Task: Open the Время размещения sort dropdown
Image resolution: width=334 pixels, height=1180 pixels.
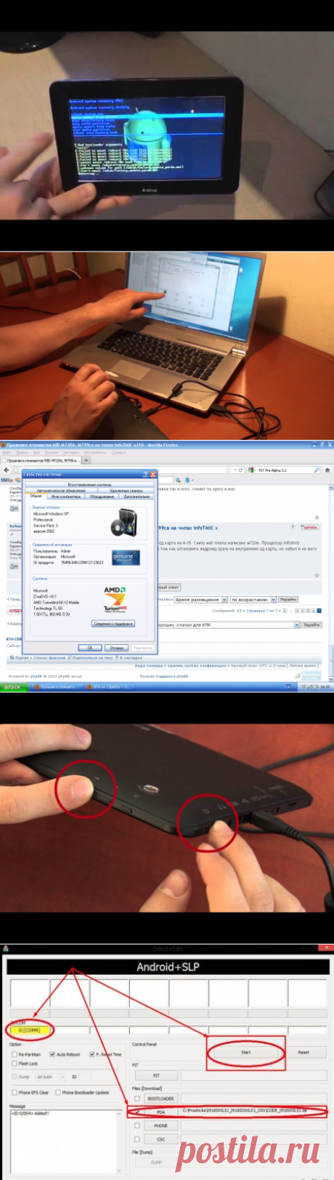Action: click(201, 600)
